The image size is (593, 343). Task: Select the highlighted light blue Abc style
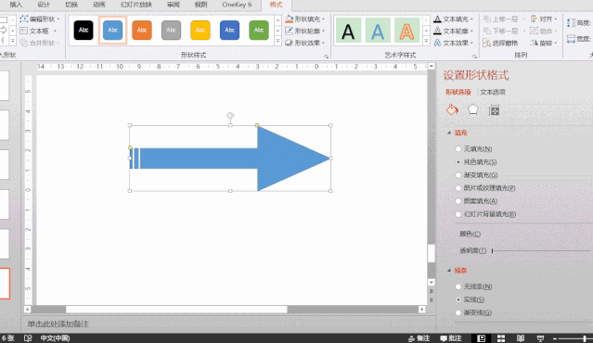tap(112, 31)
